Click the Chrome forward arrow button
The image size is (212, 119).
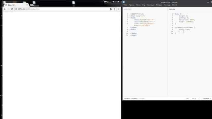coord(9,9)
